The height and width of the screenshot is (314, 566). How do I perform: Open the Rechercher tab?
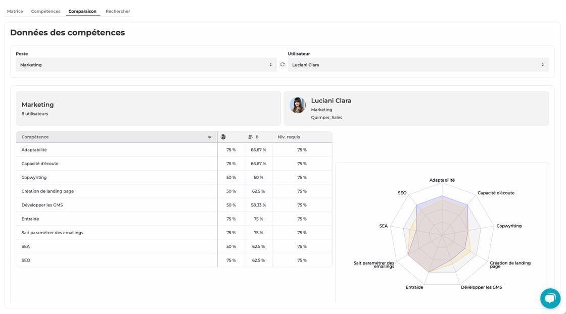[118, 11]
